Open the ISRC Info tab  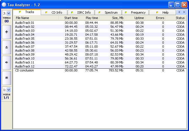click(81, 12)
